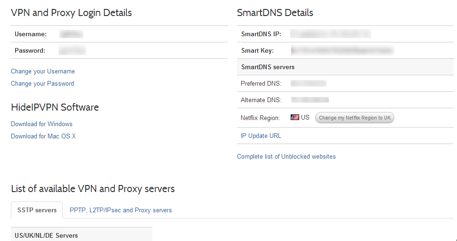Click the Smart Key: label
This screenshot has height=241, width=457.
coord(257,51)
